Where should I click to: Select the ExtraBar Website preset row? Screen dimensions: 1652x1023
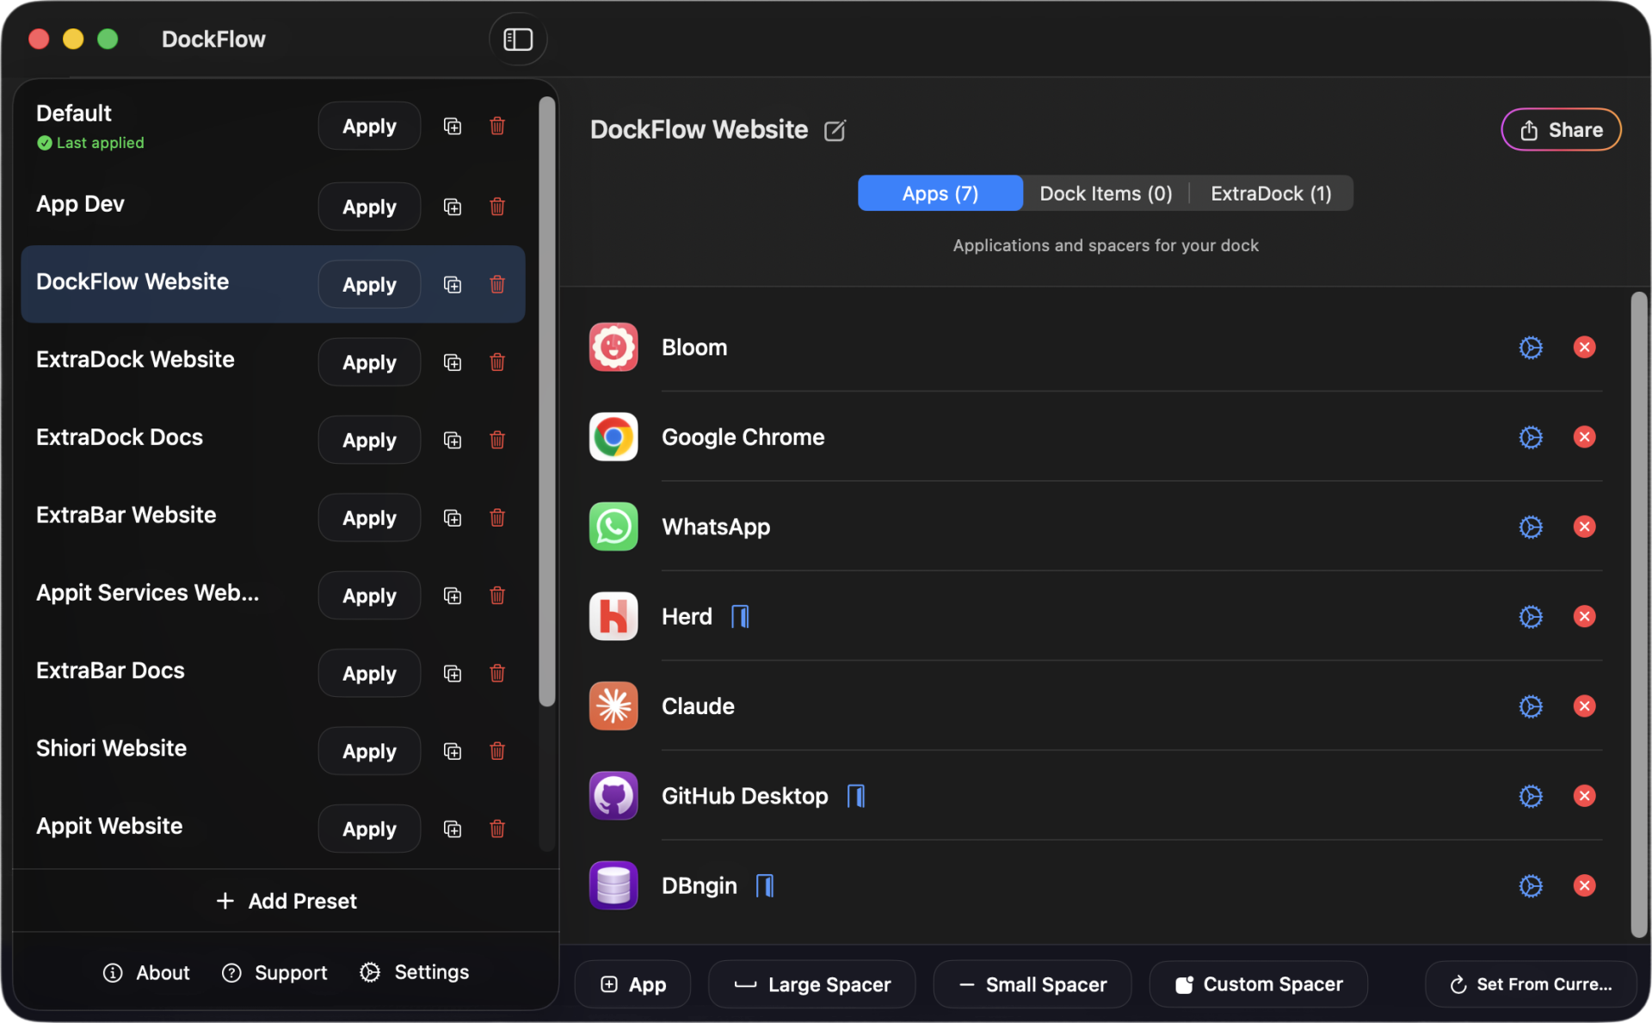click(273, 518)
